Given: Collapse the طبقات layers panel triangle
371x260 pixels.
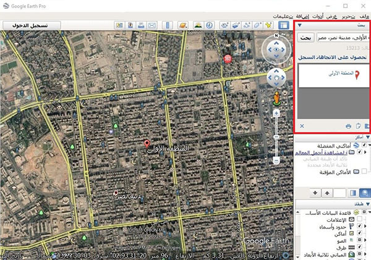Looking at the screenshot, I should [367, 204].
